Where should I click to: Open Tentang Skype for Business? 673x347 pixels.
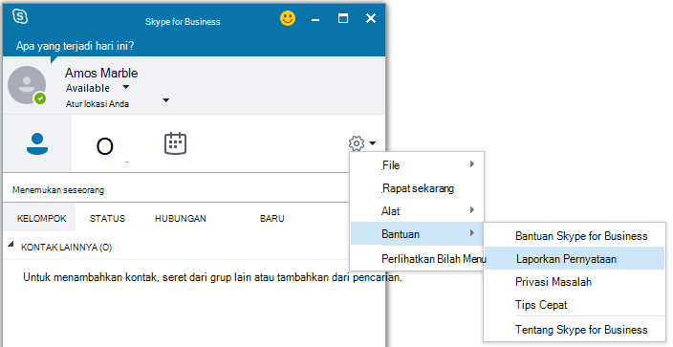pos(575,330)
